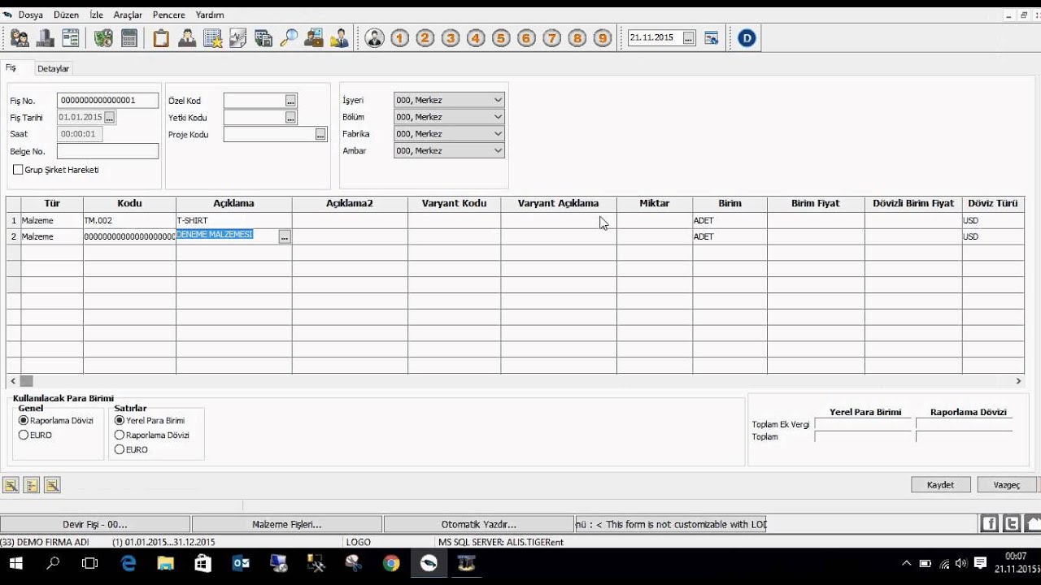
Task: Click the orange number 7 shortcut icon
Action: point(551,38)
